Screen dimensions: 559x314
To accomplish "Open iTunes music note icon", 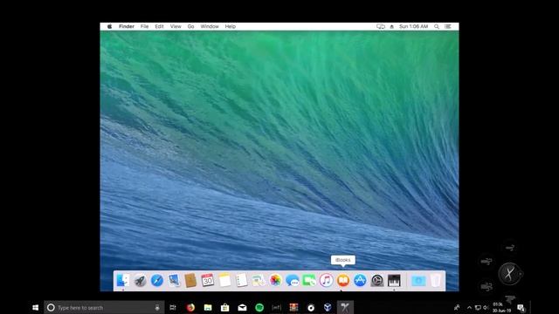I will click(x=326, y=281).
